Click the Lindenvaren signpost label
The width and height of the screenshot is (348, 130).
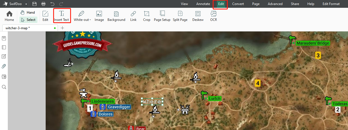[x=102, y=101]
